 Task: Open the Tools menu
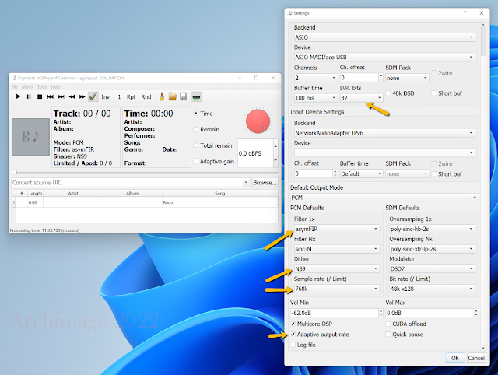coord(42,86)
